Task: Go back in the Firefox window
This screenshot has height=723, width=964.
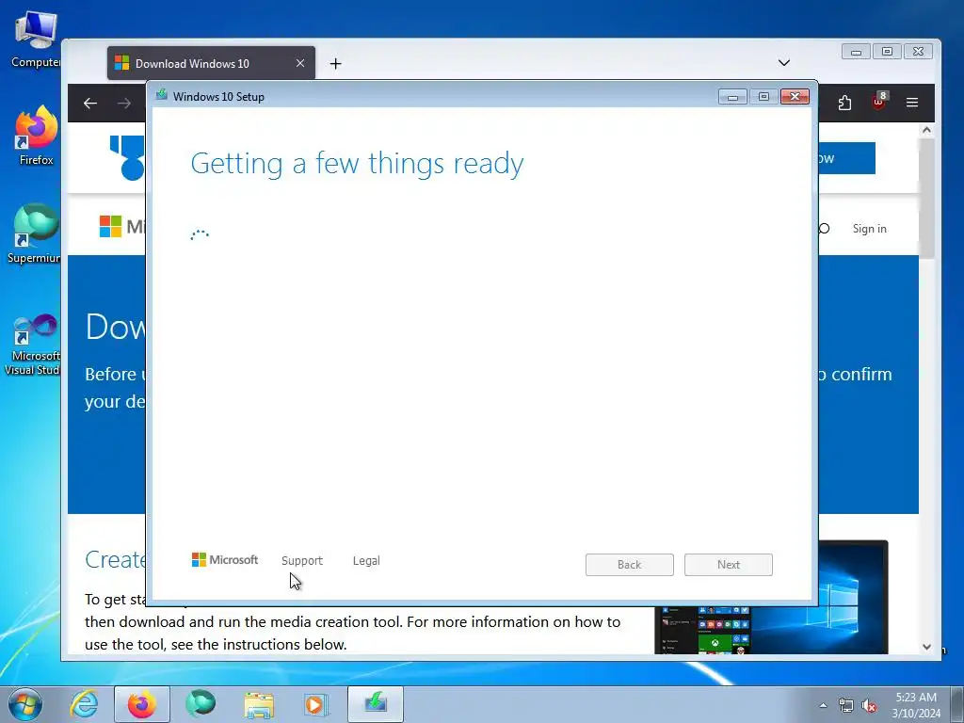Action: tap(90, 104)
